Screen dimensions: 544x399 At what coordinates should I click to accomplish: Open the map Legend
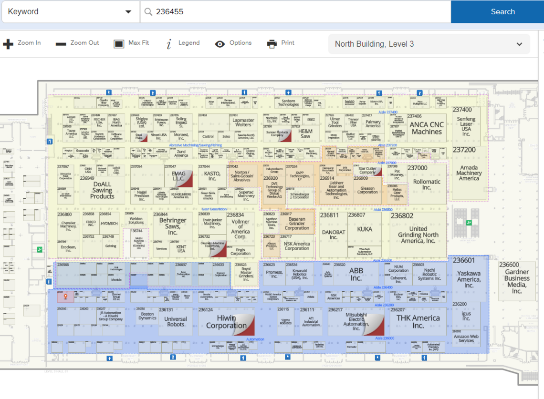(169, 44)
